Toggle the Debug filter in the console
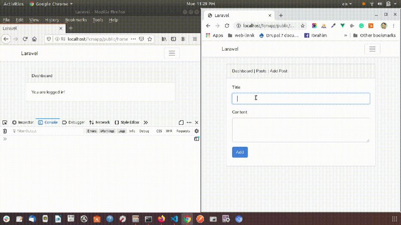The image size is (401, 225). tap(144, 131)
